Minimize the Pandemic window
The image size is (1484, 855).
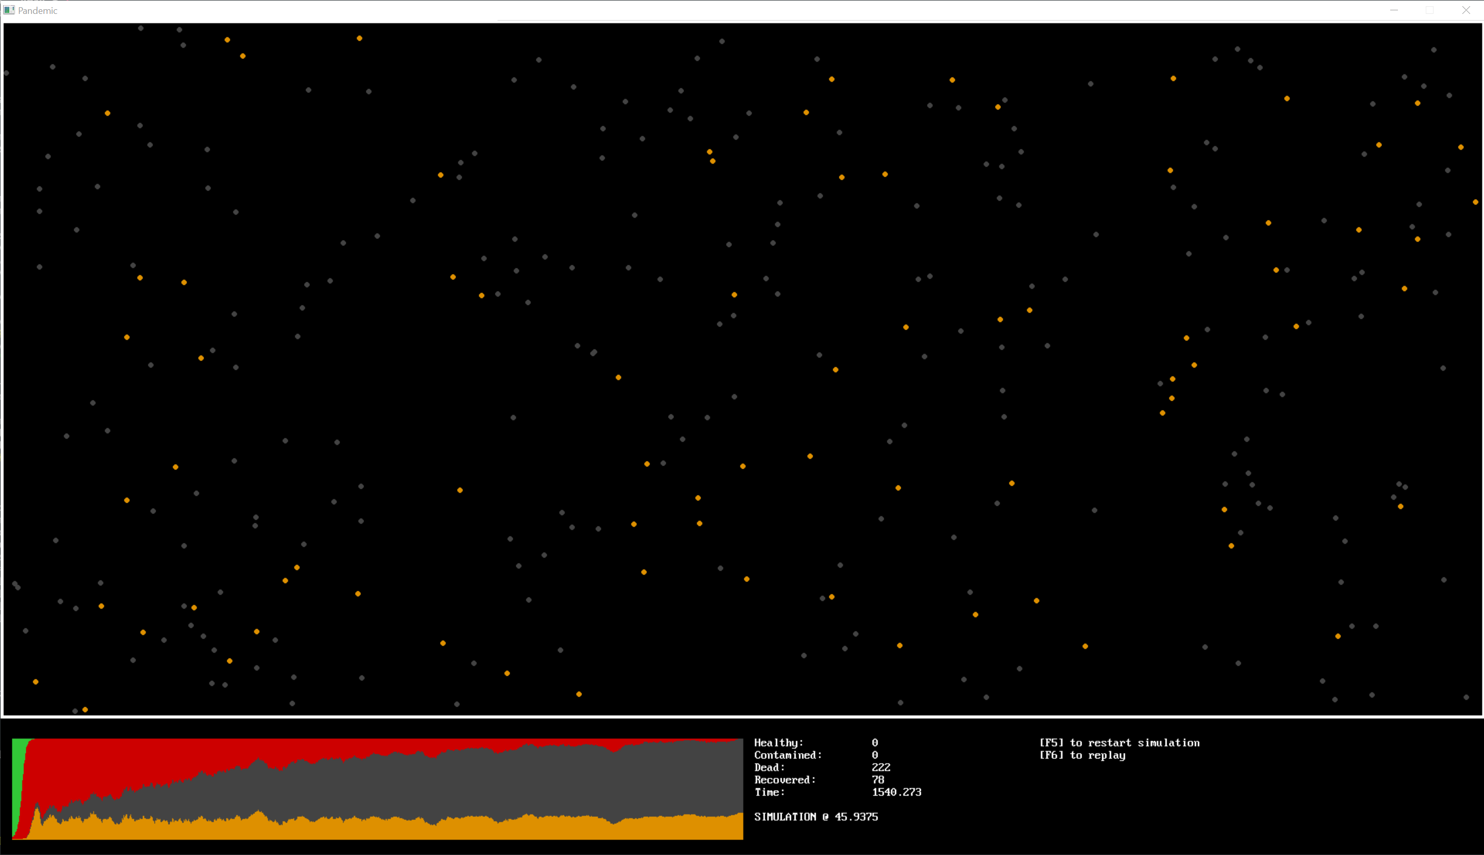[x=1393, y=10]
